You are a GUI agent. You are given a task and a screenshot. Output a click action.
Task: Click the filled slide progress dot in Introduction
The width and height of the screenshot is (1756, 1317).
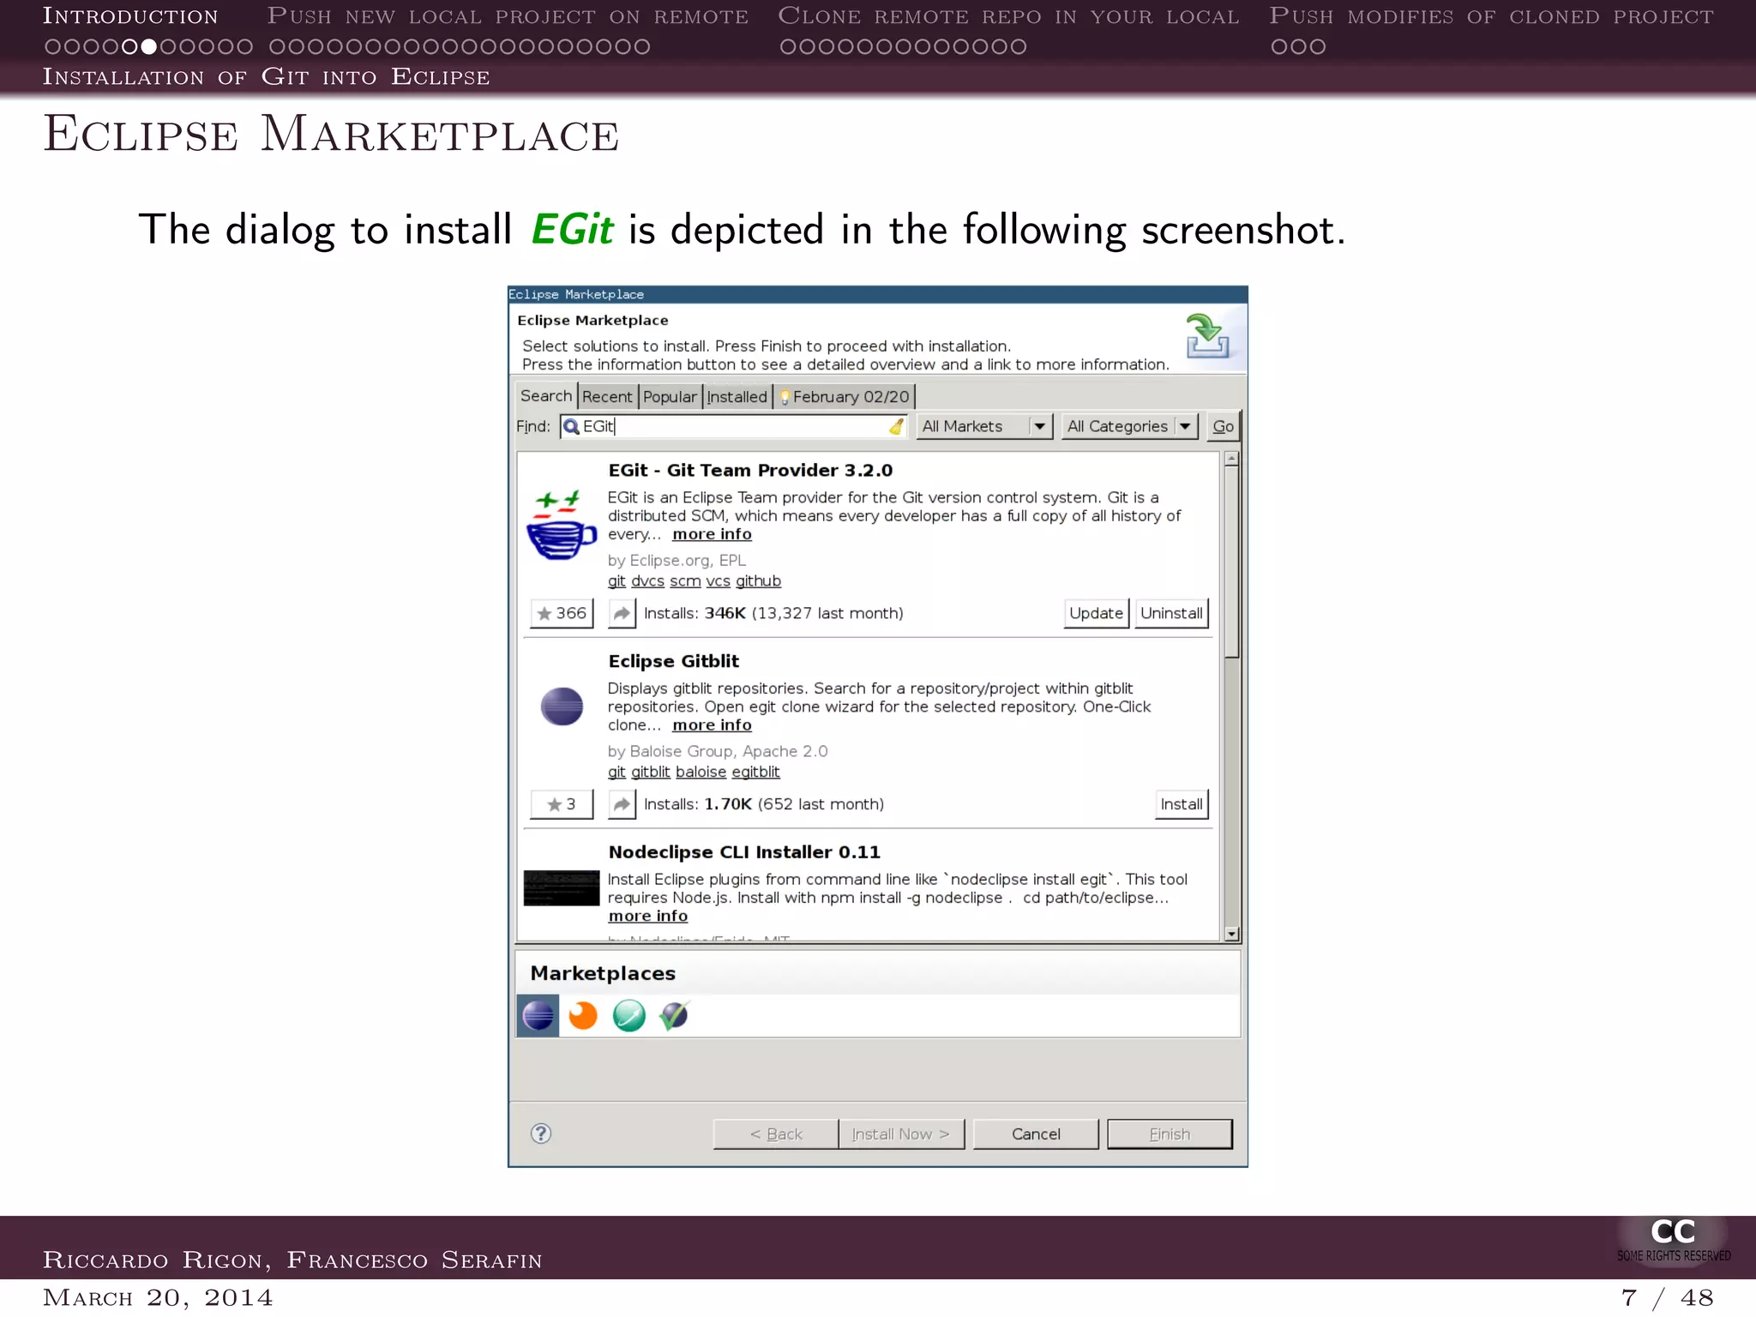pyautogui.click(x=148, y=46)
